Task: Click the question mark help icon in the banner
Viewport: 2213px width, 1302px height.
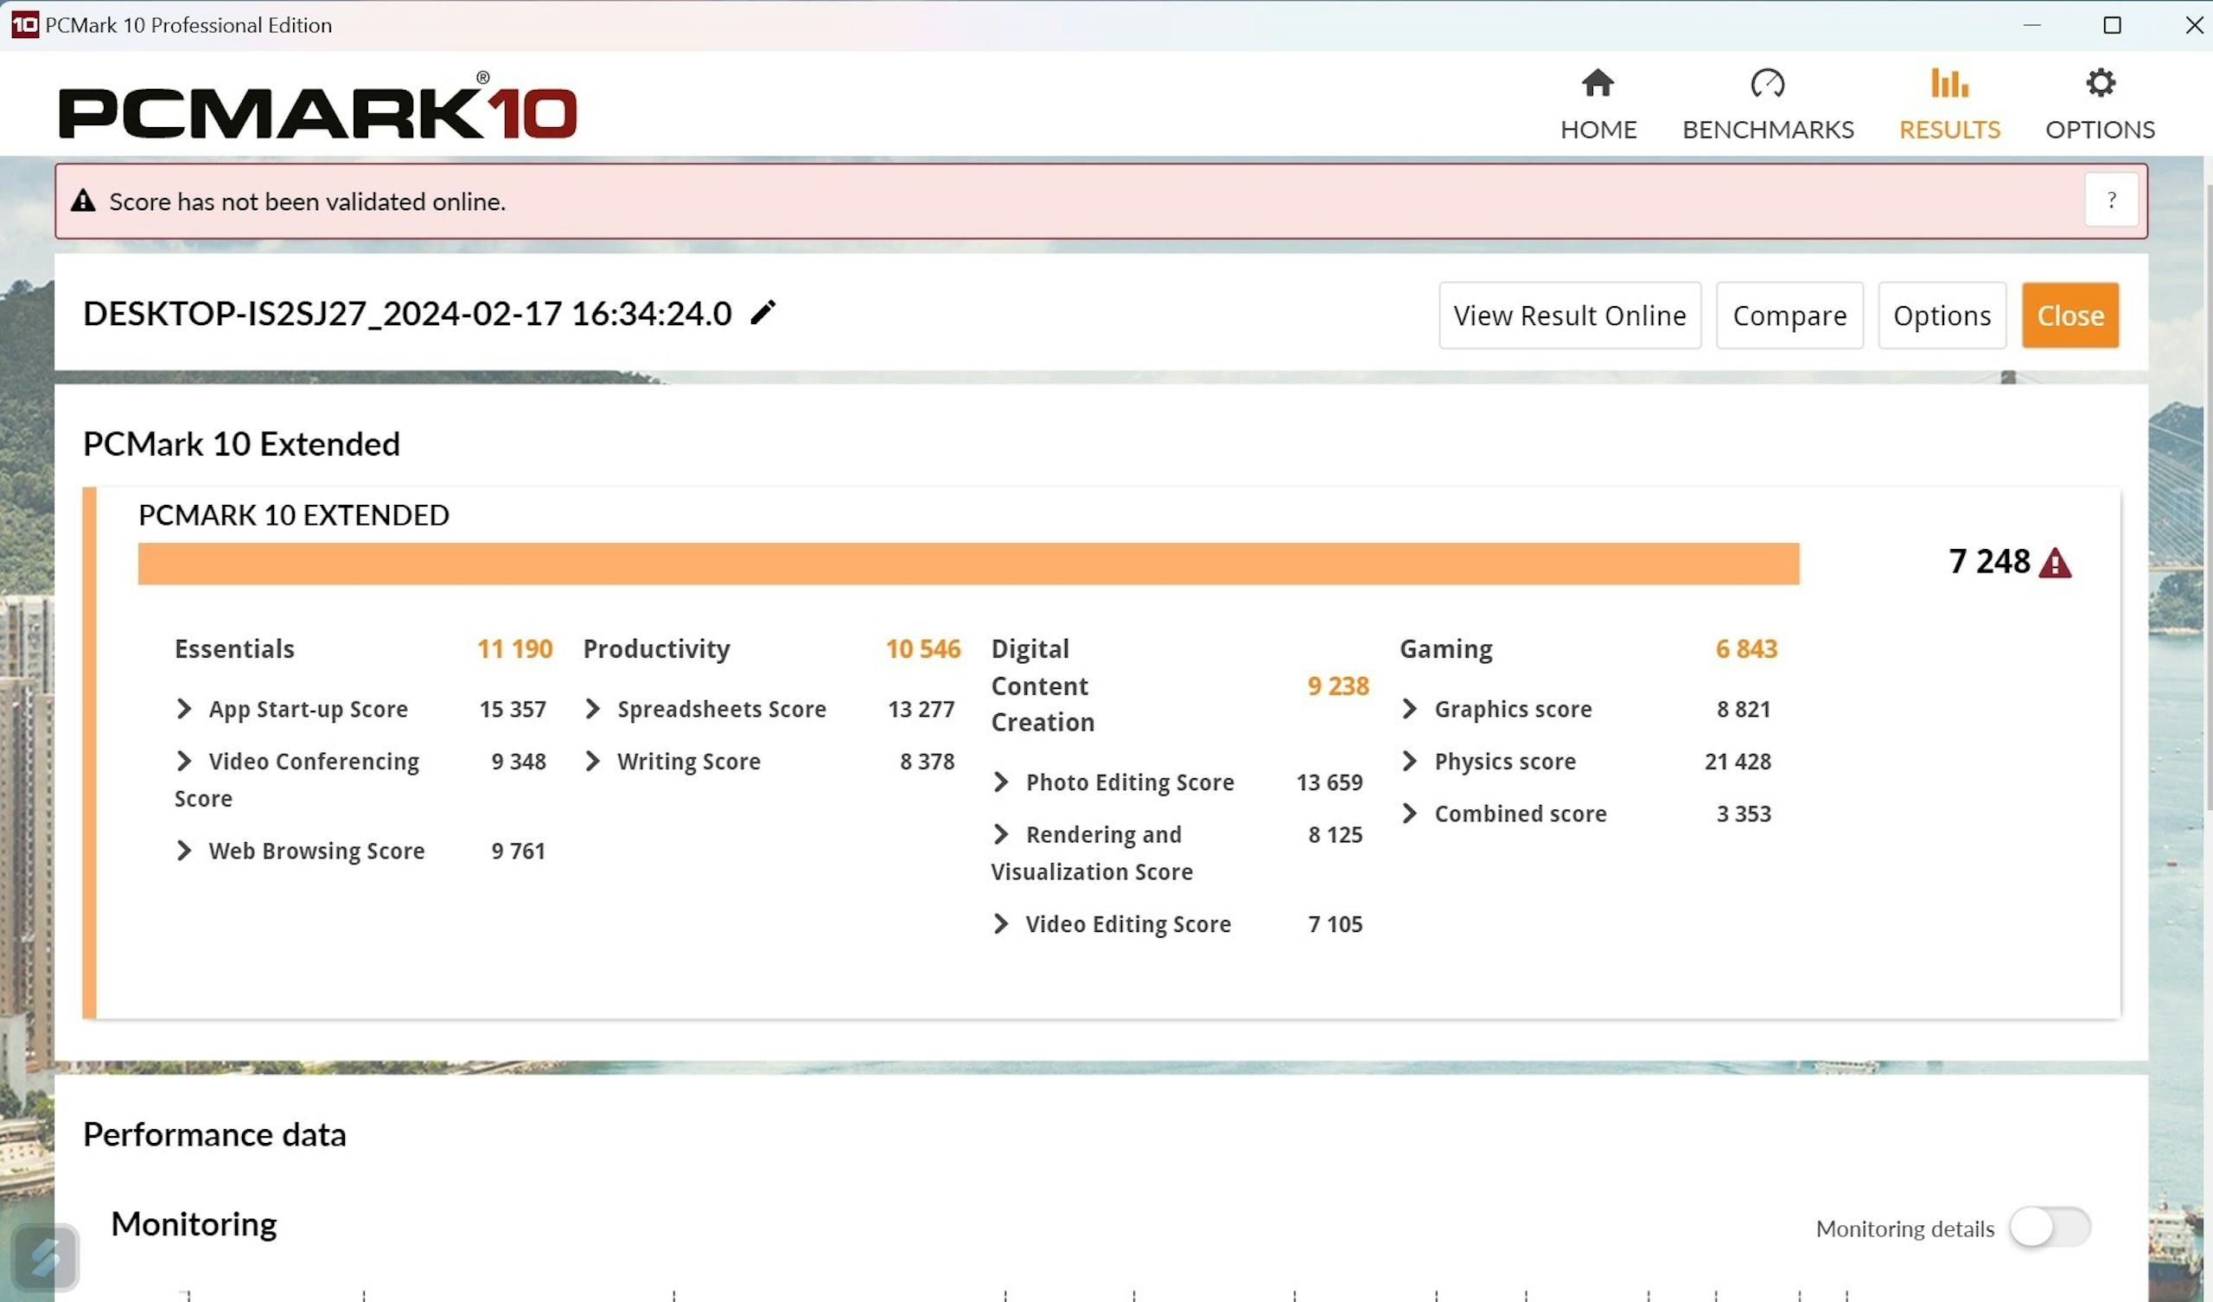Action: pos(2111,201)
